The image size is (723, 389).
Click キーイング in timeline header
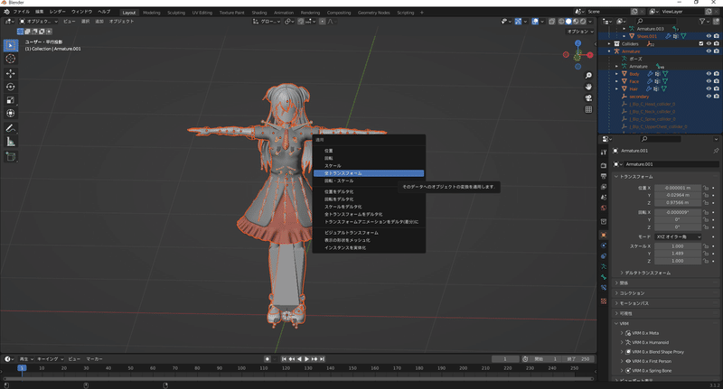(x=50, y=358)
